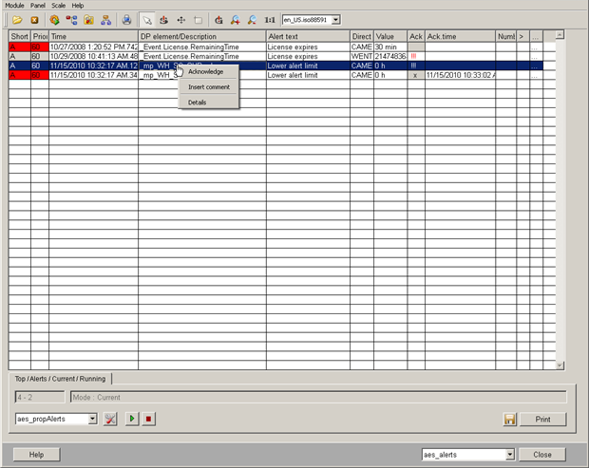Click the printer icon in the toolbar
This screenshot has width=589, height=468.
point(126,19)
